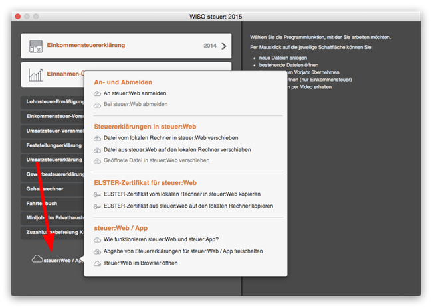This screenshot has height=307, width=432.
Task: Open Minijobs im Privathaushalt button
Action: pyautogui.click(x=53, y=218)
